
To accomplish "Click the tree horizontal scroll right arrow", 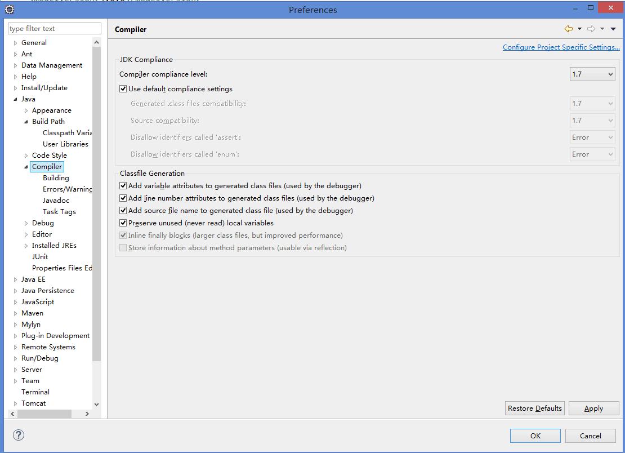I will click(87, 414).
